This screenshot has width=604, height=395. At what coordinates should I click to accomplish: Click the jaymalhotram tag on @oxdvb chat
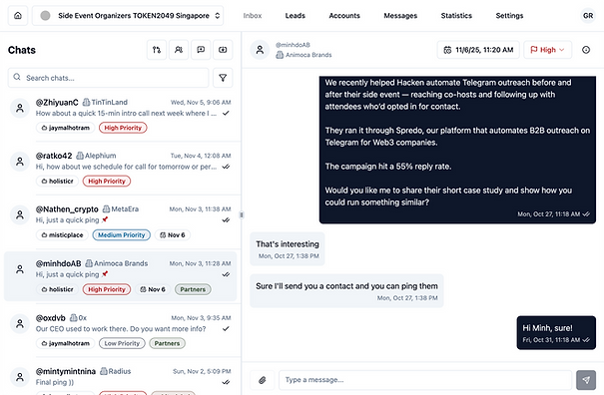(66, 343)
